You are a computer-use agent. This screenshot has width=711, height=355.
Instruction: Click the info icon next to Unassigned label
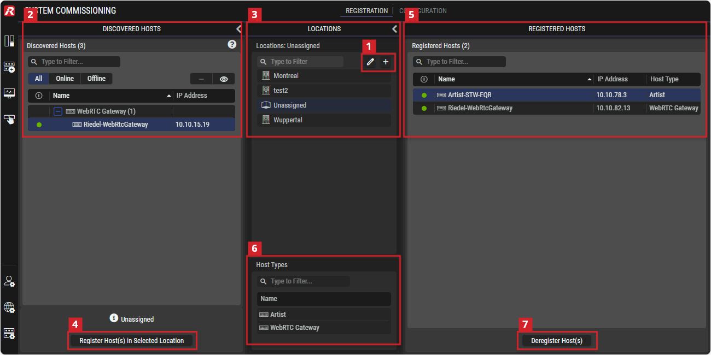(x=114, y=318)
